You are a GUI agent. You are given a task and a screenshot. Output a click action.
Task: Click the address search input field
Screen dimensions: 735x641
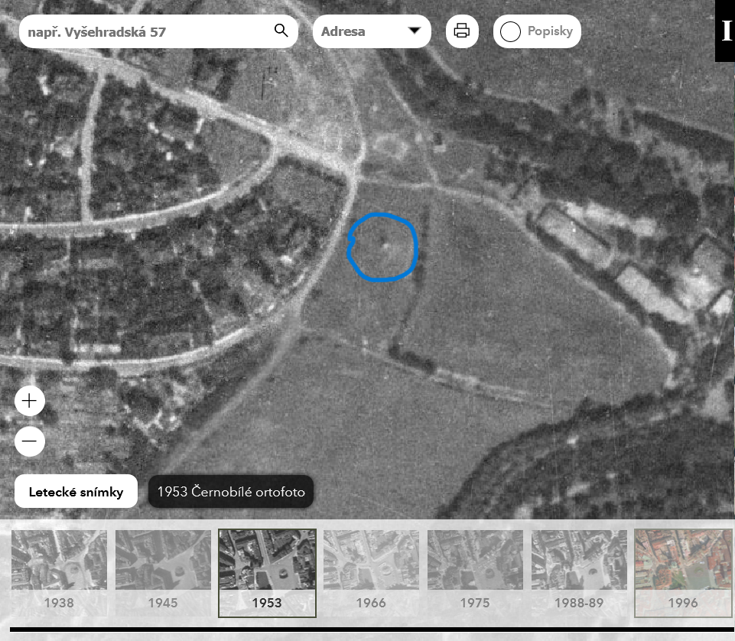click(145, 32)
